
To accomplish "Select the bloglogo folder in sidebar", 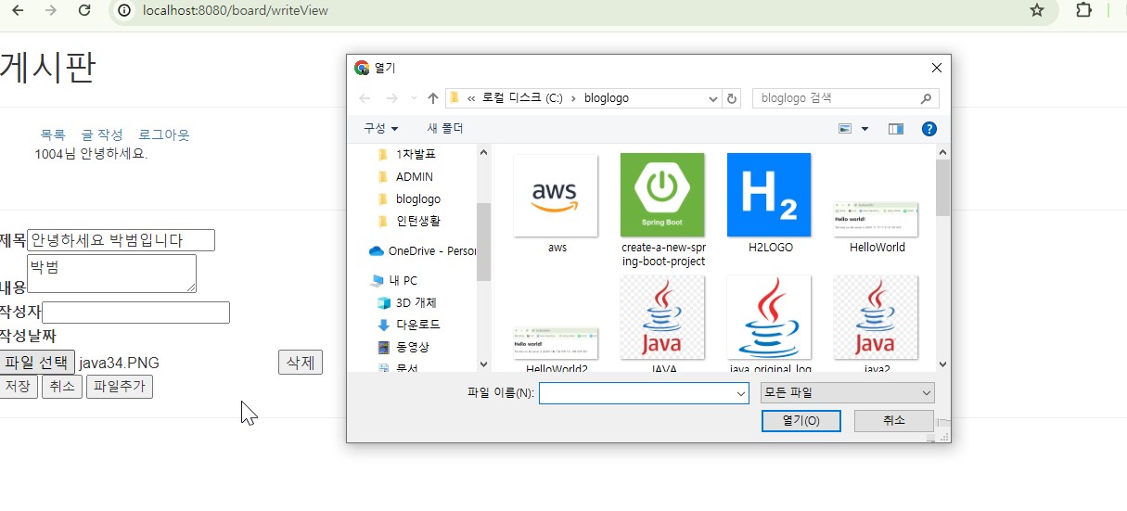I will coord(408,198).
